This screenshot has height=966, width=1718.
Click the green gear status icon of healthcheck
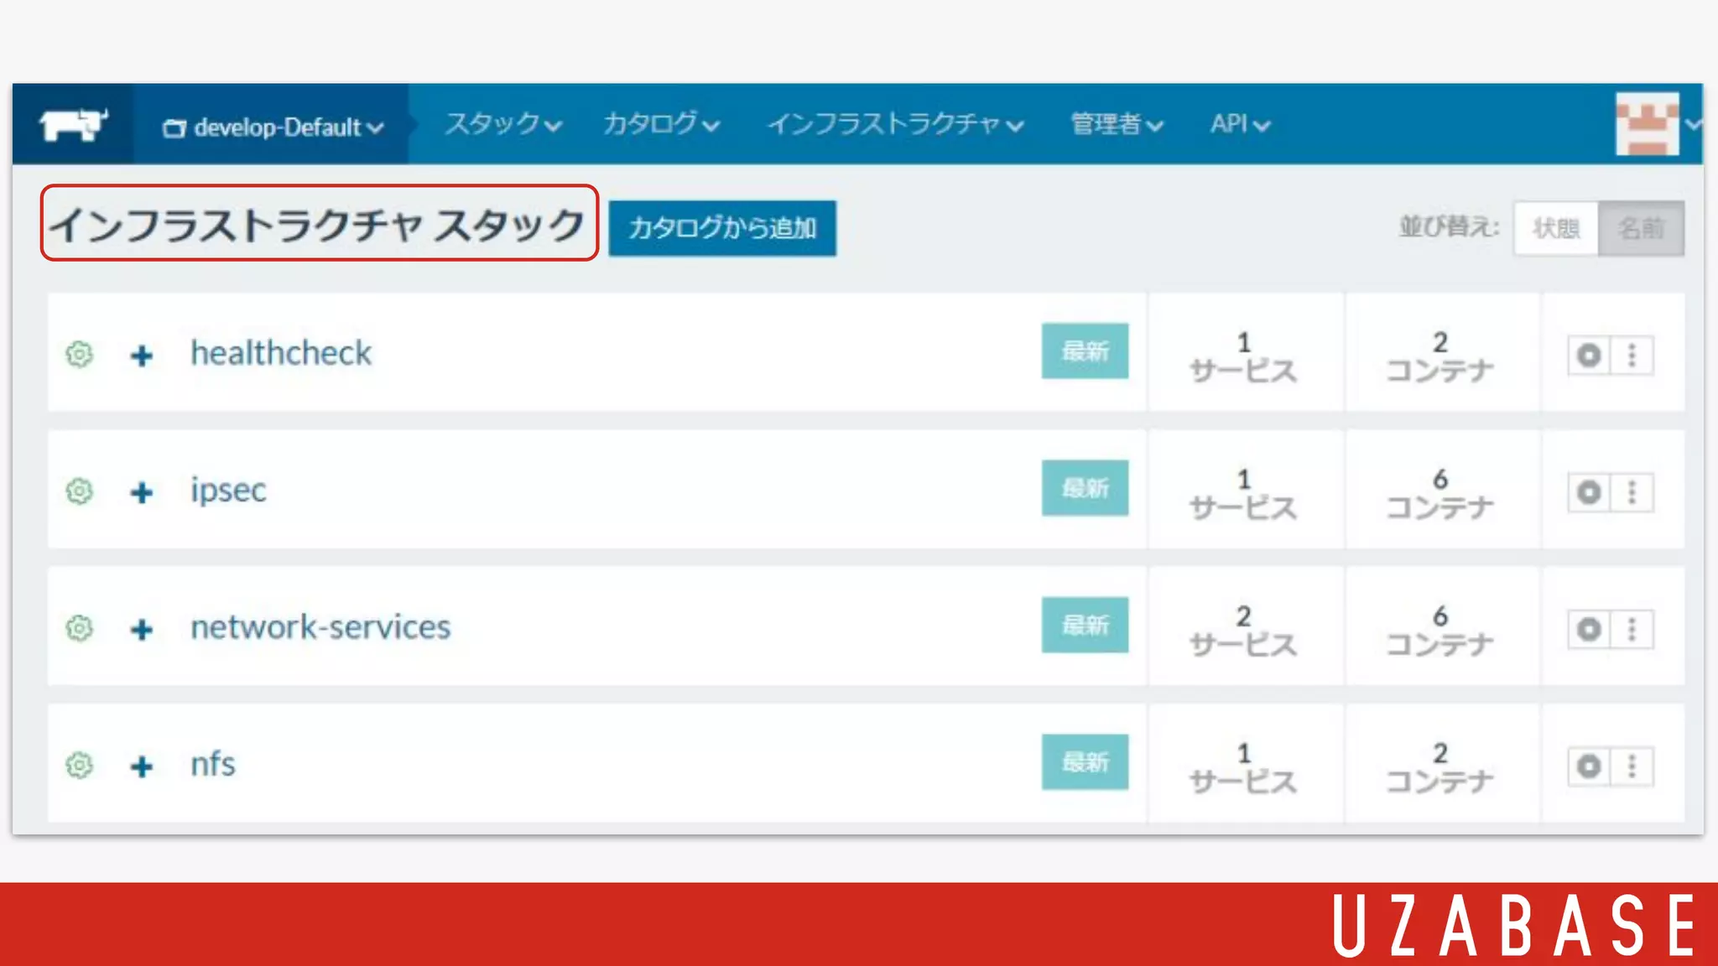click(x=80, y=355)
